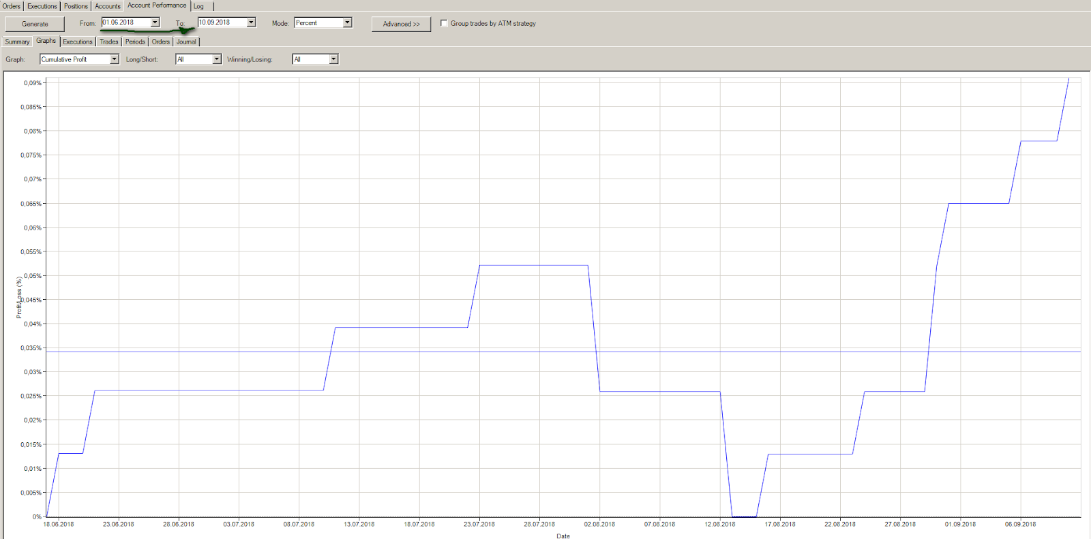This screenshot has height=539, width=1091.
Task: Click the Profit/Loss (%) axis title
Action: click(x=19, y=298)
